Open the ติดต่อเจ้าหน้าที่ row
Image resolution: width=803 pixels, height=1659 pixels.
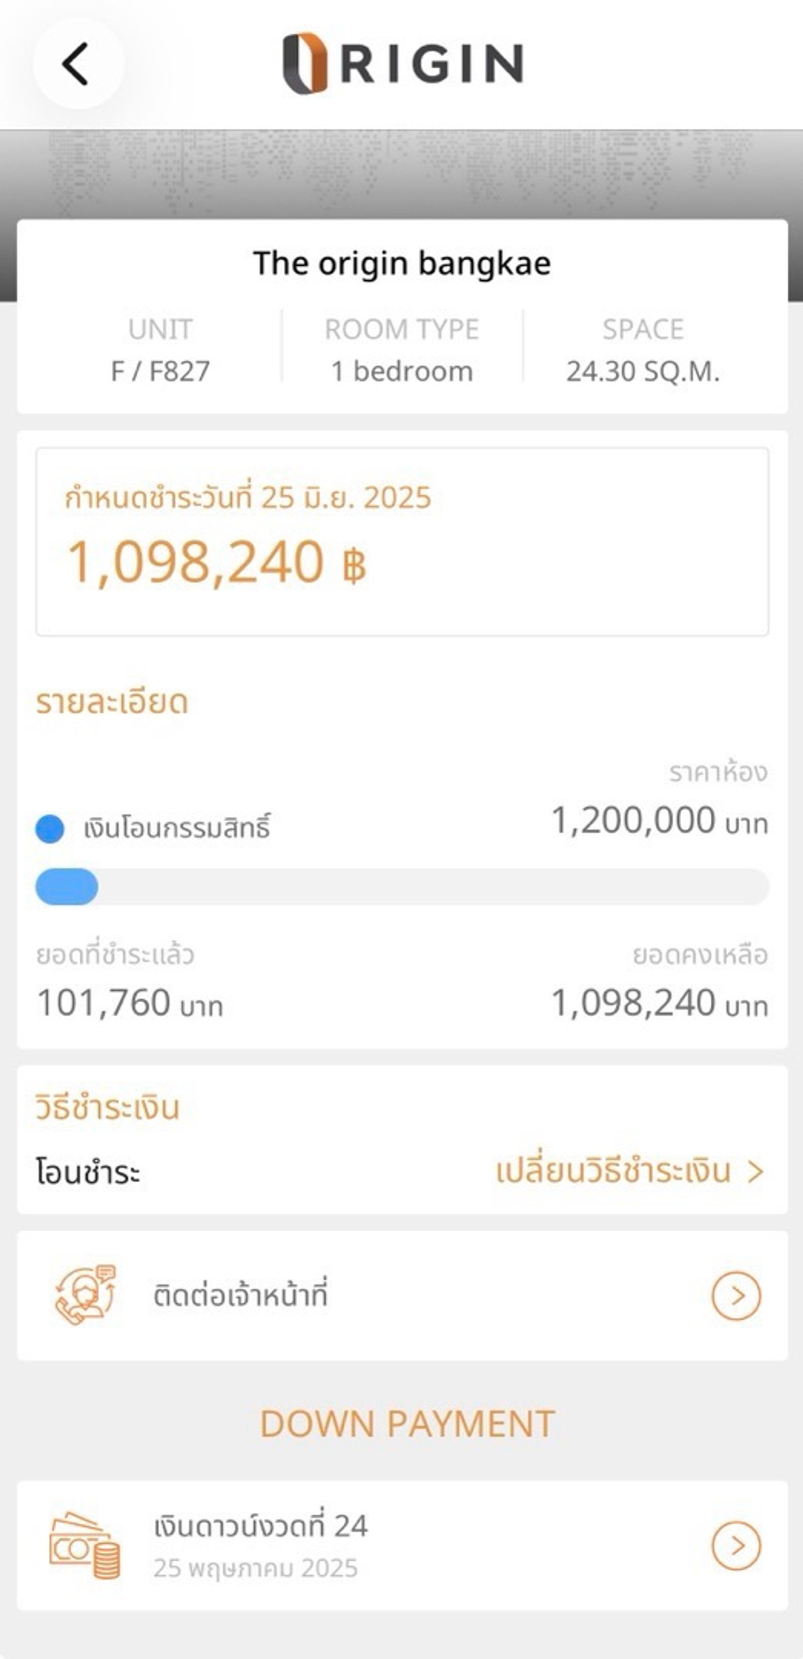241,1296
